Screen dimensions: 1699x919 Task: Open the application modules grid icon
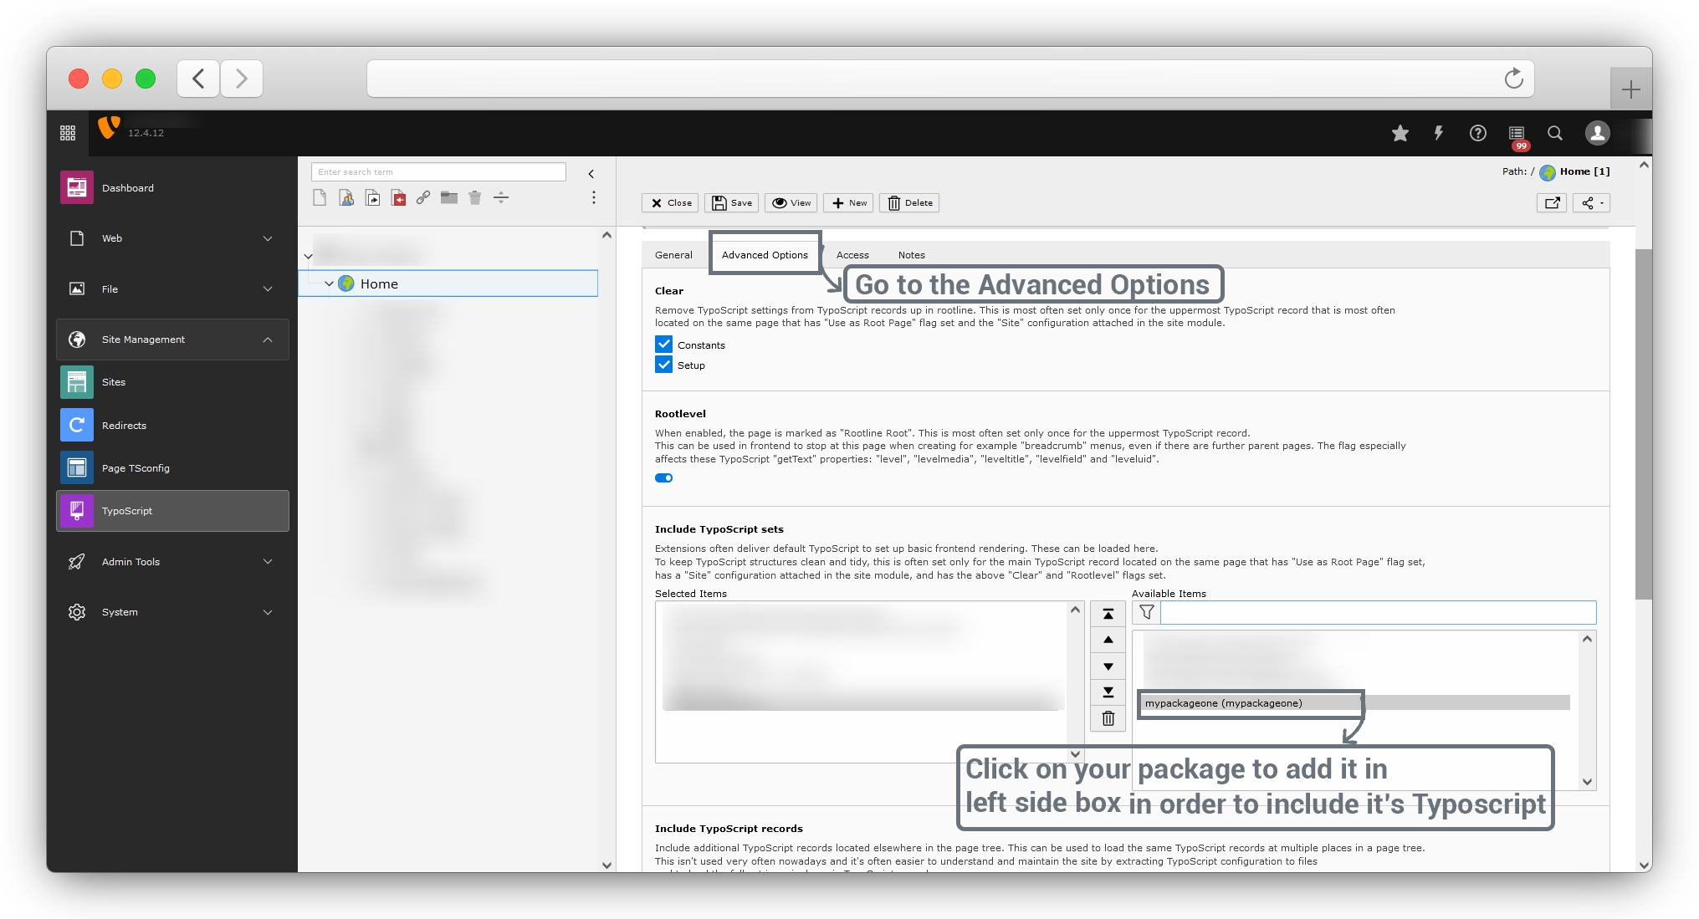(x=68, y=133)
